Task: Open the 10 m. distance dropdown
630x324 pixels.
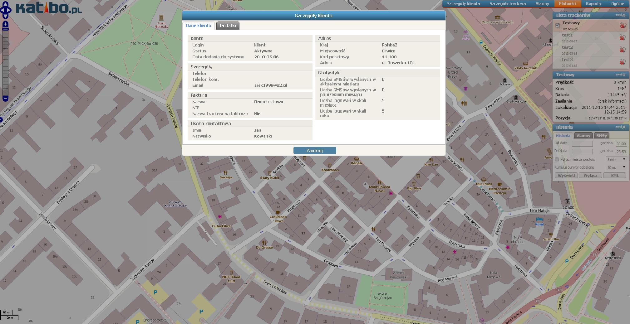Action: point(616,167)
